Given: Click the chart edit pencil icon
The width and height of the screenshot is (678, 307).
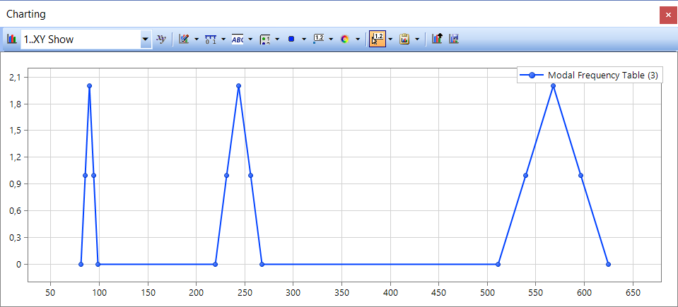Looking at the screenshot, I should pos(184,39).
